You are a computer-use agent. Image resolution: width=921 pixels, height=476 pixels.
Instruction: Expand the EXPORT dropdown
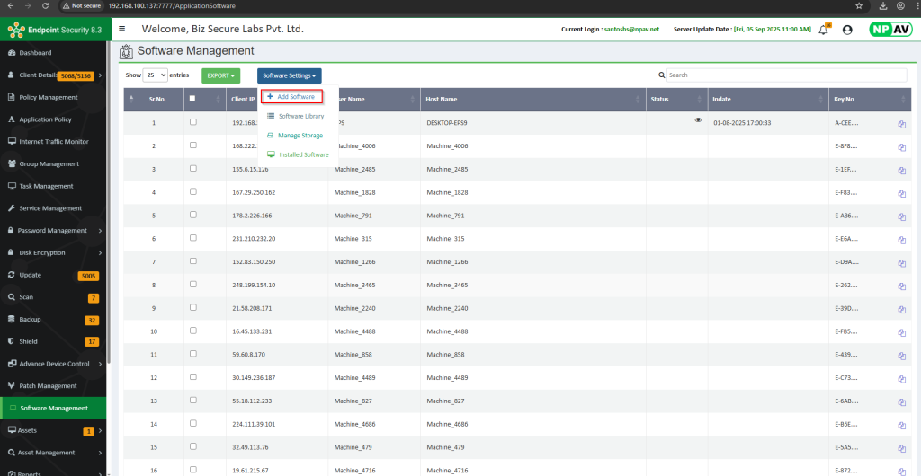coord(220,75)
